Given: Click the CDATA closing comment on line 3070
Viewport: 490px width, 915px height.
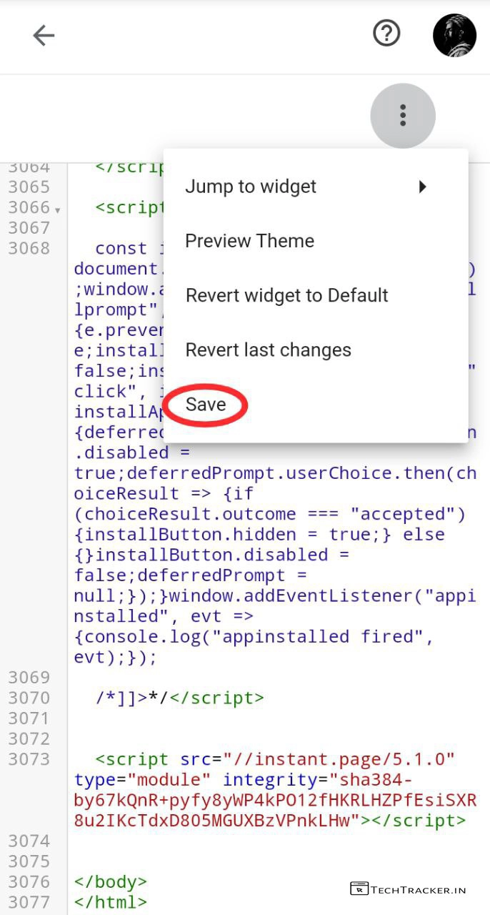Looking at the screenshot, I should pyautogui.click(x=132, y=698).
